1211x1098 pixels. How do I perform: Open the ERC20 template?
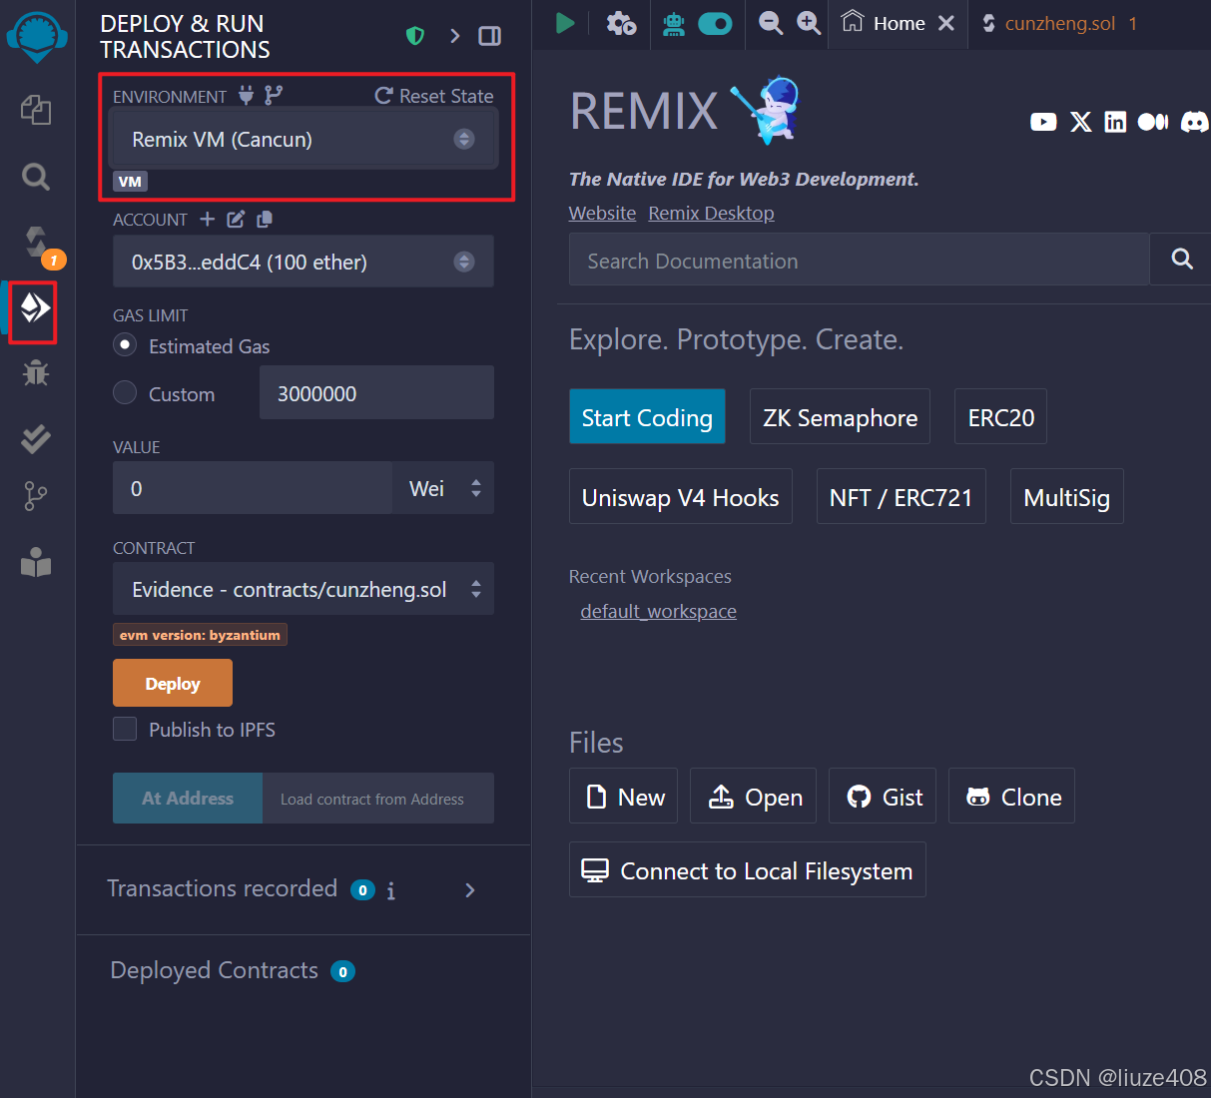[1000, 416]
